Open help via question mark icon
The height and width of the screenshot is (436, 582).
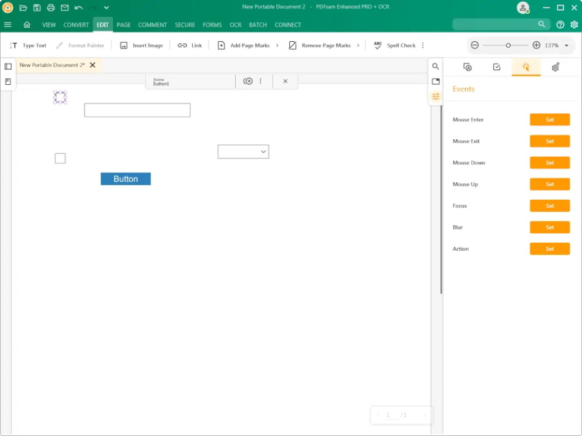(560, 24)
